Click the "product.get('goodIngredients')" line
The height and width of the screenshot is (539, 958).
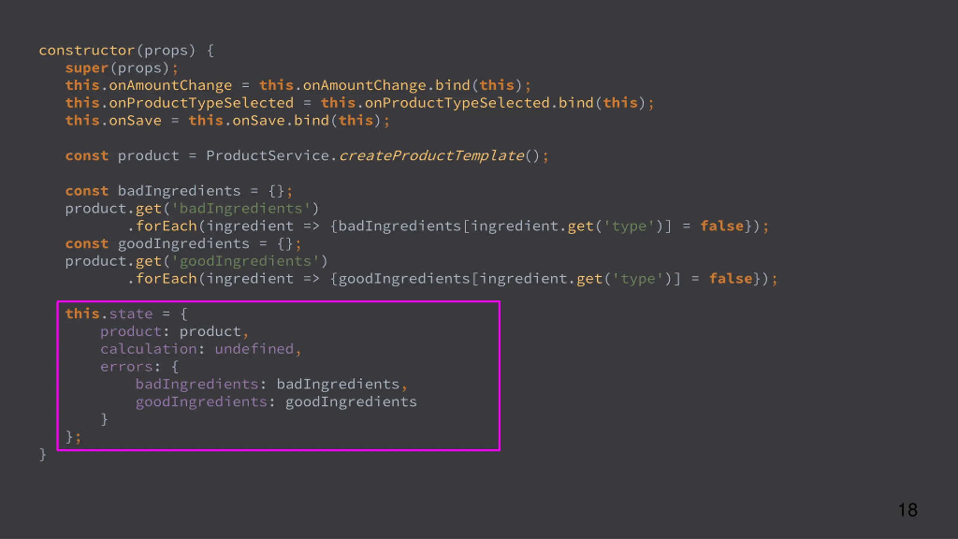click(x=196, y=262)
